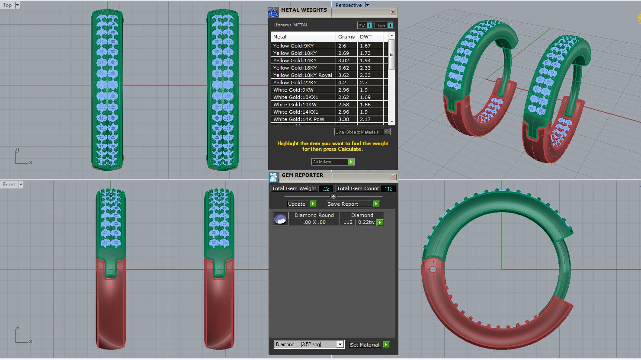
Task: Click the green arrow beside Update
Action: tap(313, 204)
